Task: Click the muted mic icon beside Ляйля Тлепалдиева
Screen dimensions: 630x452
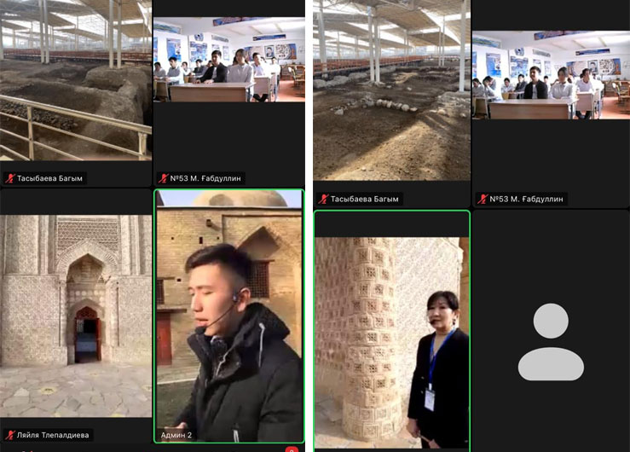Action: [10, 435]
